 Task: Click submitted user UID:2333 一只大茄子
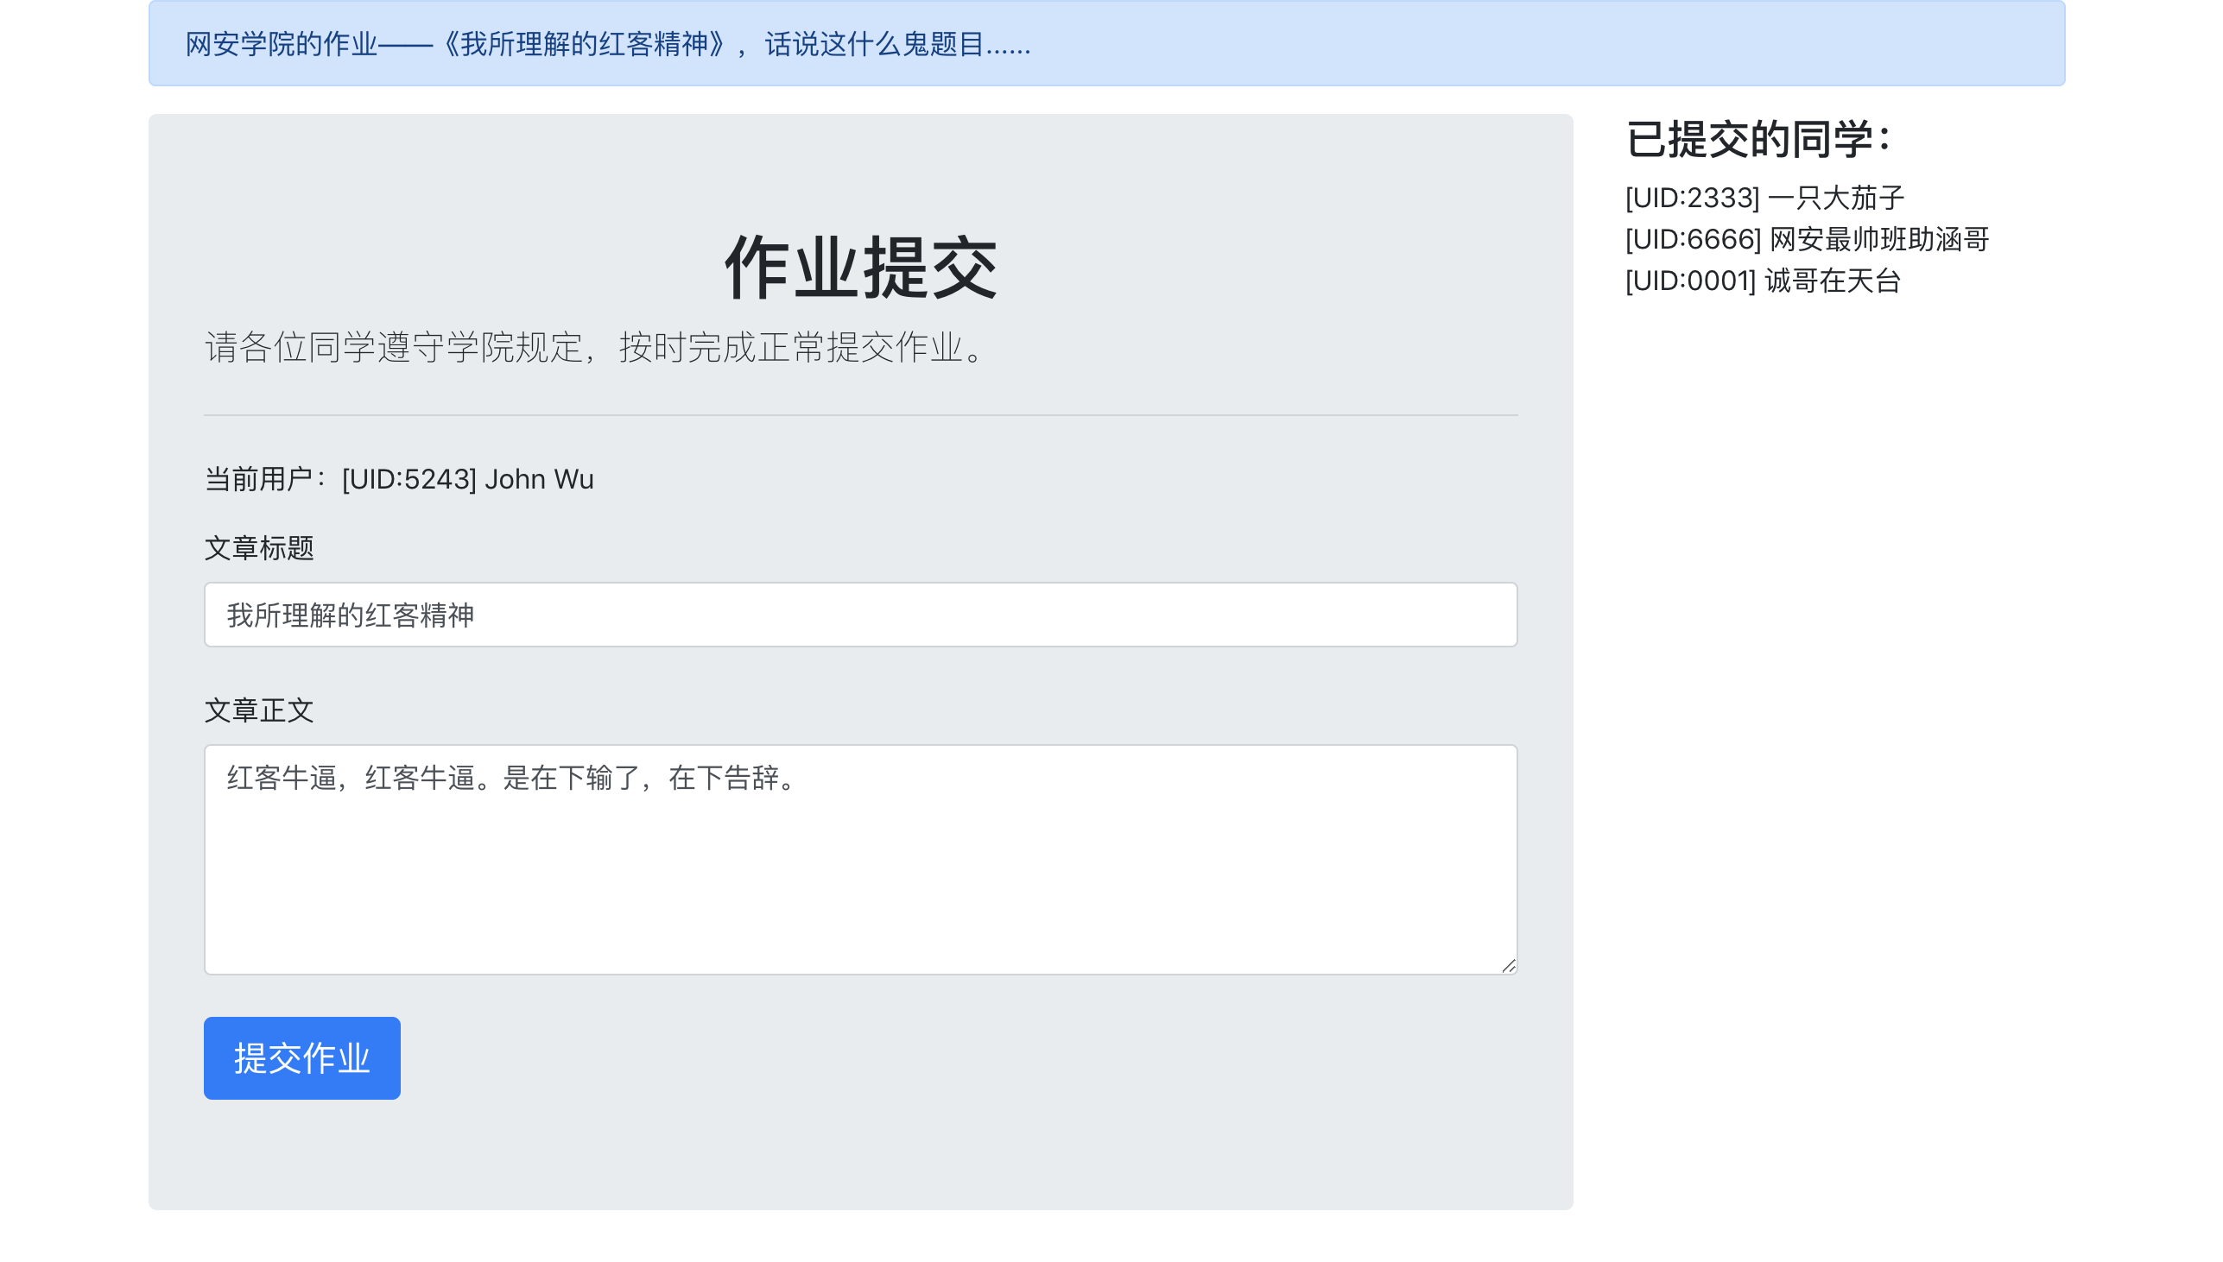point(1764,198)
